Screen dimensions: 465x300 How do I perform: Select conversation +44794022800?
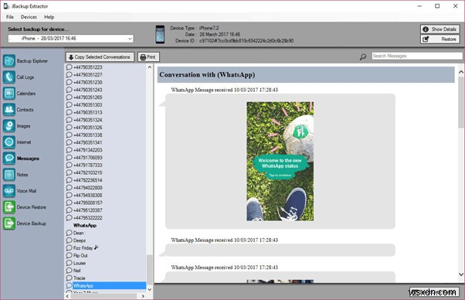point(88,188)
